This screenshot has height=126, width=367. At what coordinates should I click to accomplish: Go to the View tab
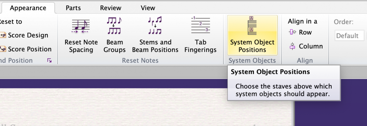click(148, 8)
